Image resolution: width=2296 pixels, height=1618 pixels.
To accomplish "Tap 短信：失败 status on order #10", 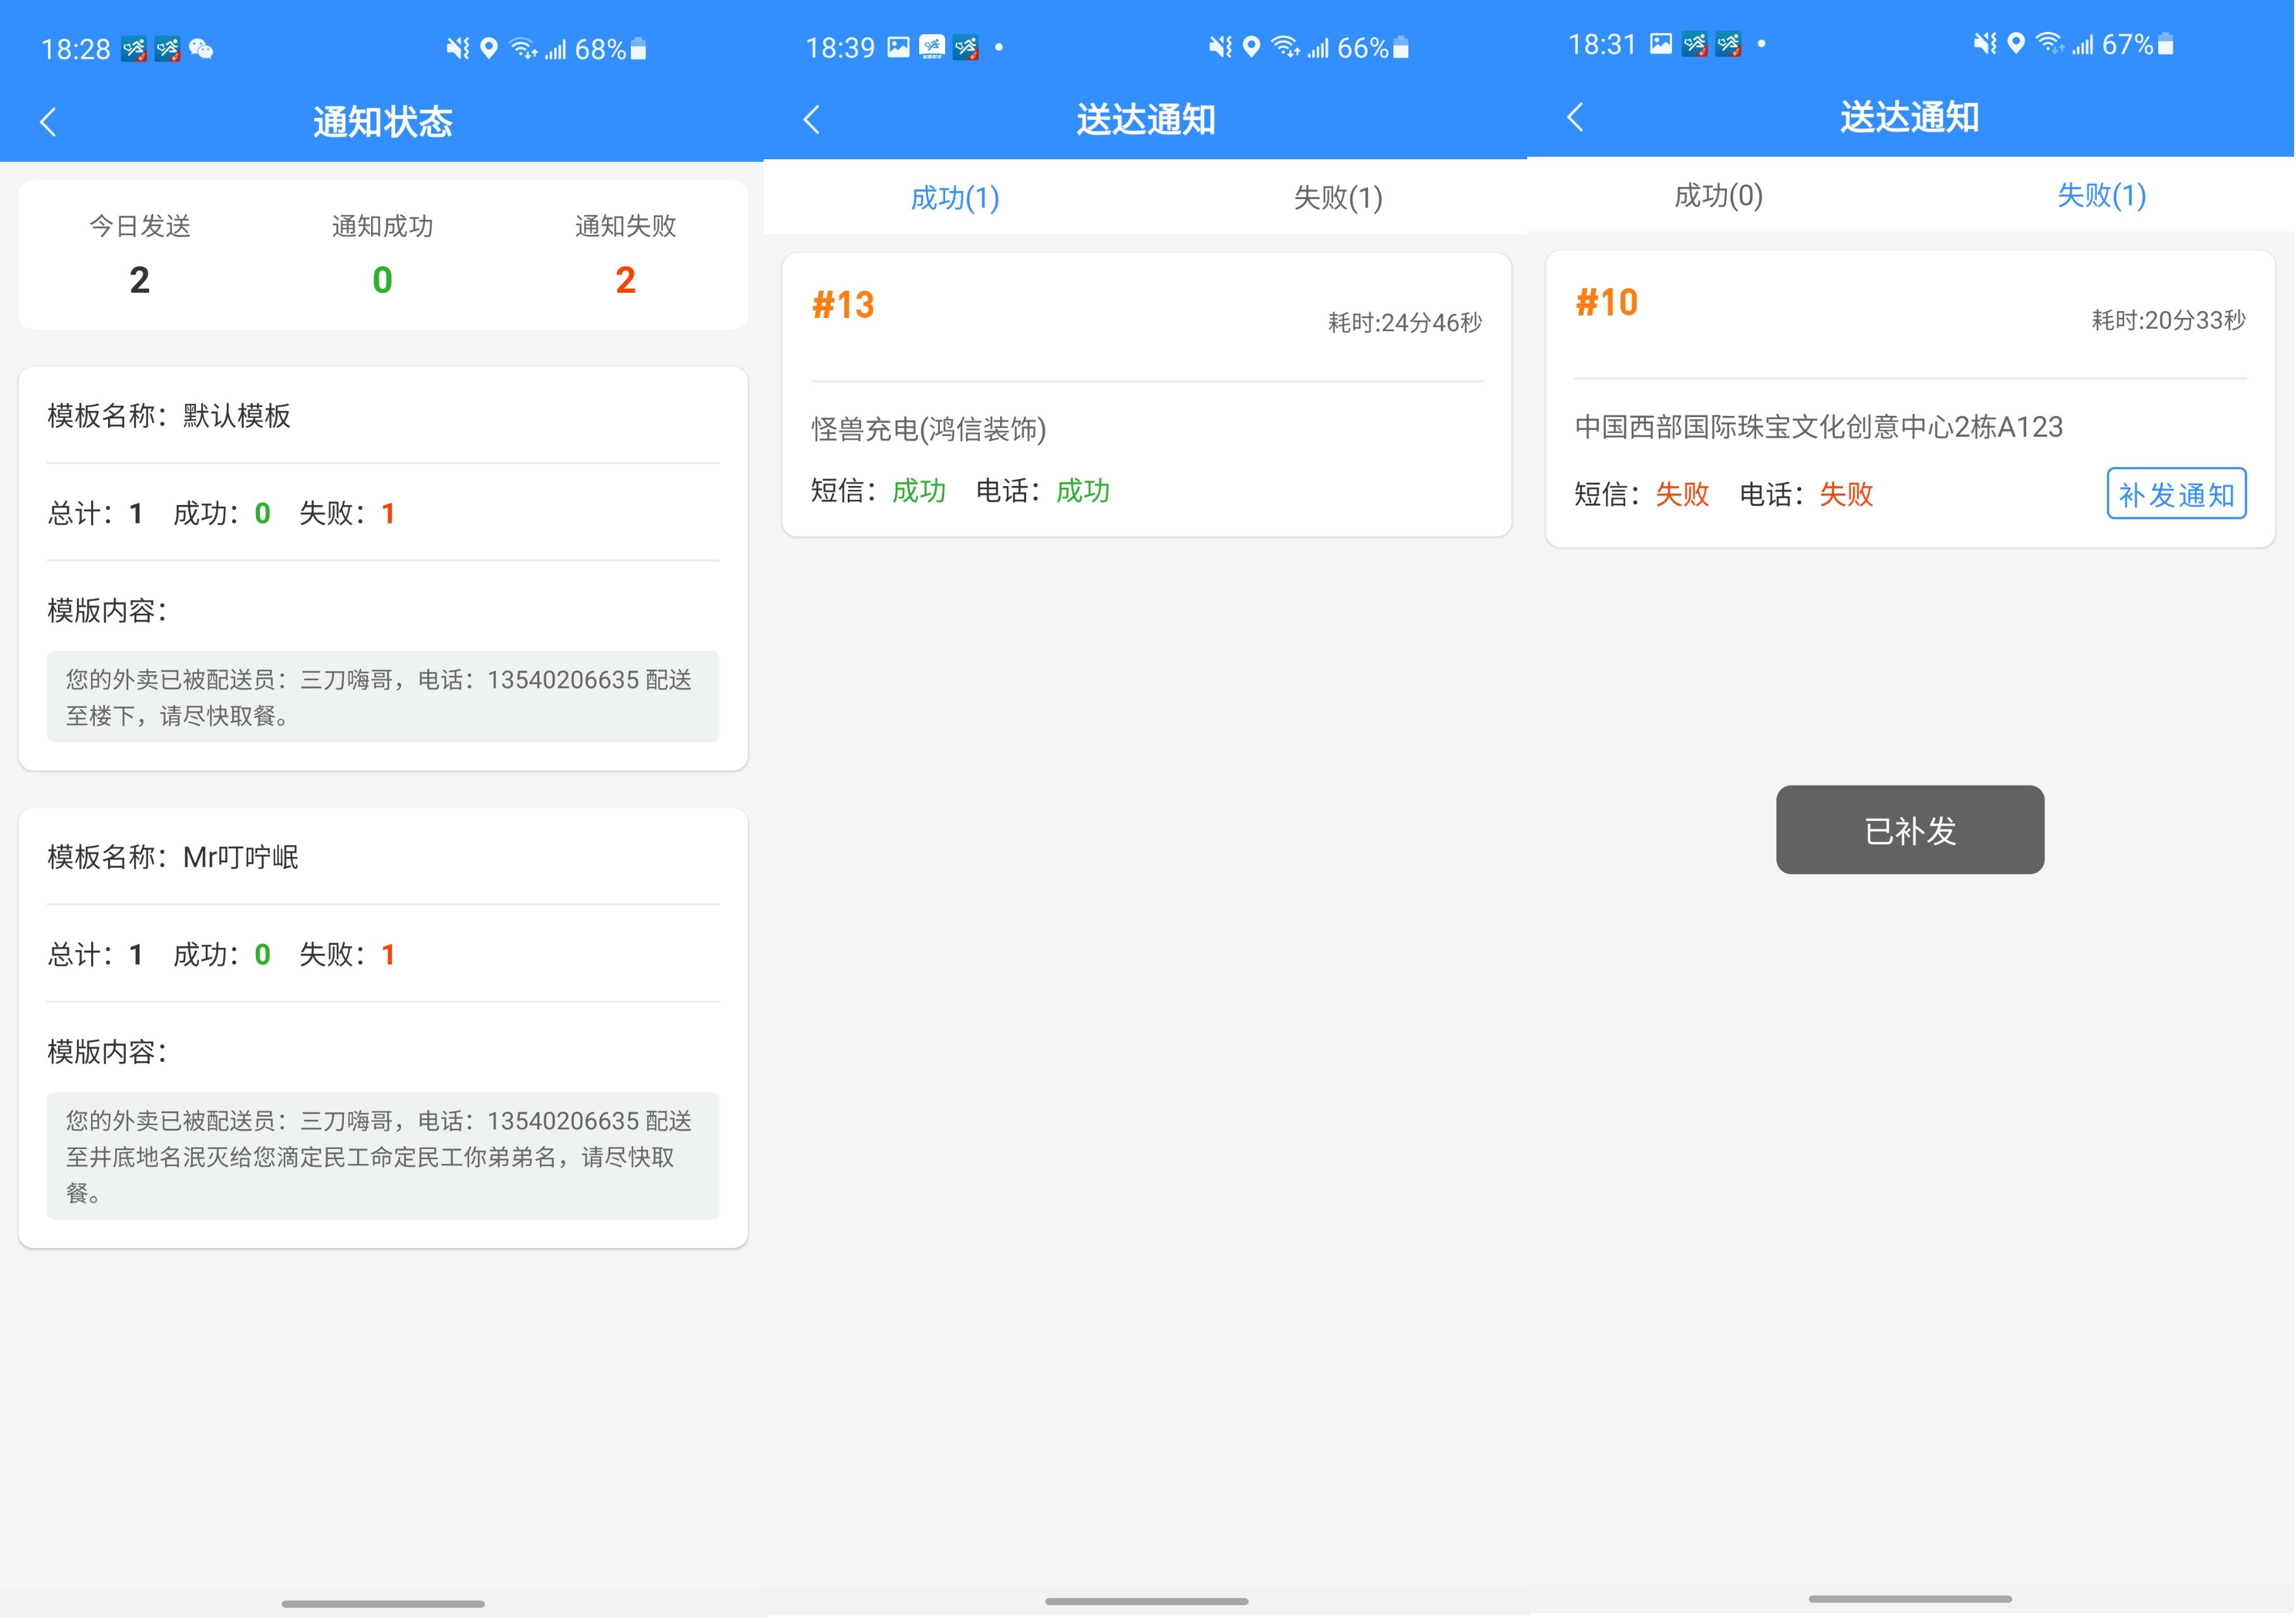I will (1643, 494).
